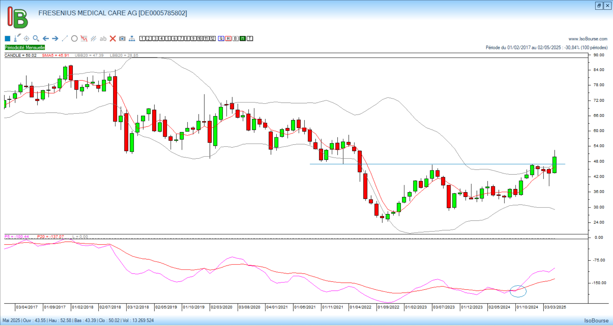Switch to H periodicity button
613x326 pixels.
click(228, 39)
